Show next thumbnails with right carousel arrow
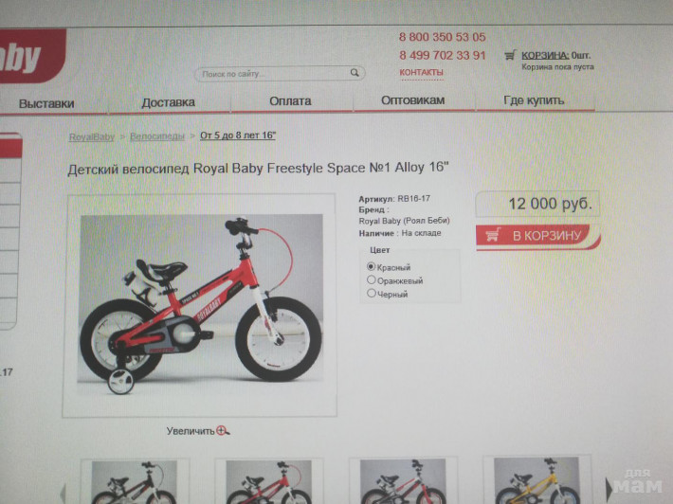673x504 pixels. tap(609, 488)
